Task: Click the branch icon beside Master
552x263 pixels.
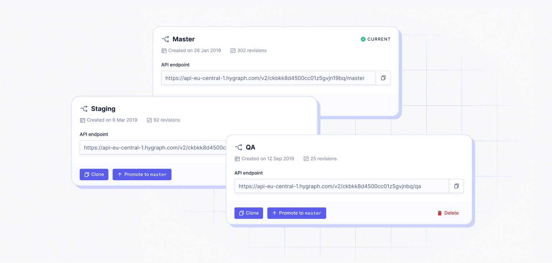Action: pos(165,39)
